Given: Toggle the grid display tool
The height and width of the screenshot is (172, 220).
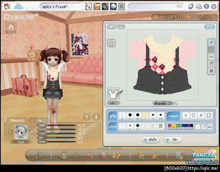Looking at the screenshot, I should (x=211, y=71).
